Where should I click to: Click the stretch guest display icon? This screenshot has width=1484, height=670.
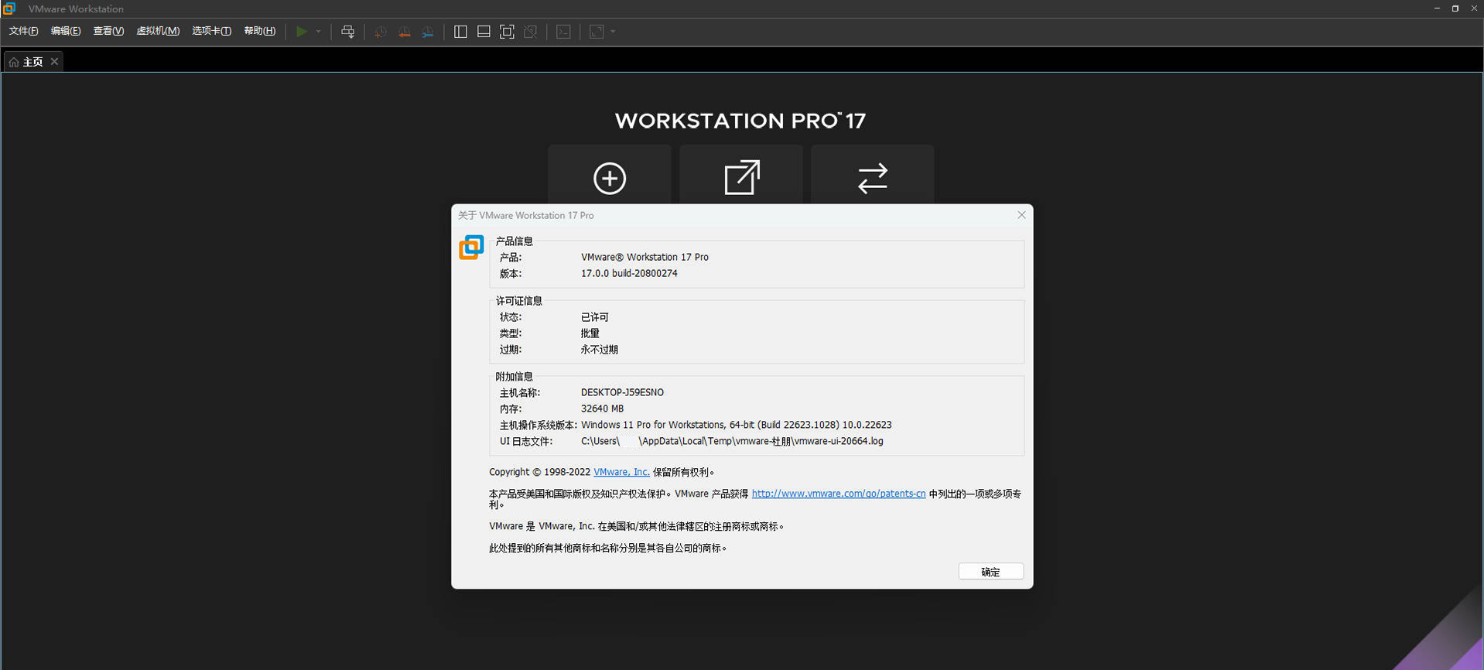pos(597,32)
